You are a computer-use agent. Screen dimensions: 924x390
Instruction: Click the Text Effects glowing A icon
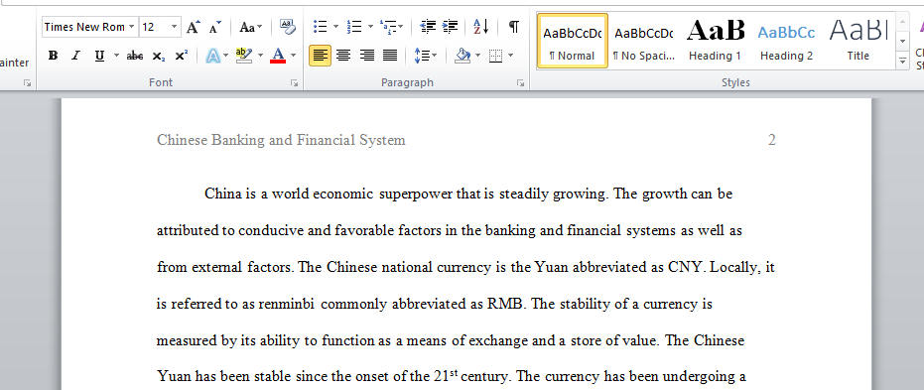click(212, 56)
